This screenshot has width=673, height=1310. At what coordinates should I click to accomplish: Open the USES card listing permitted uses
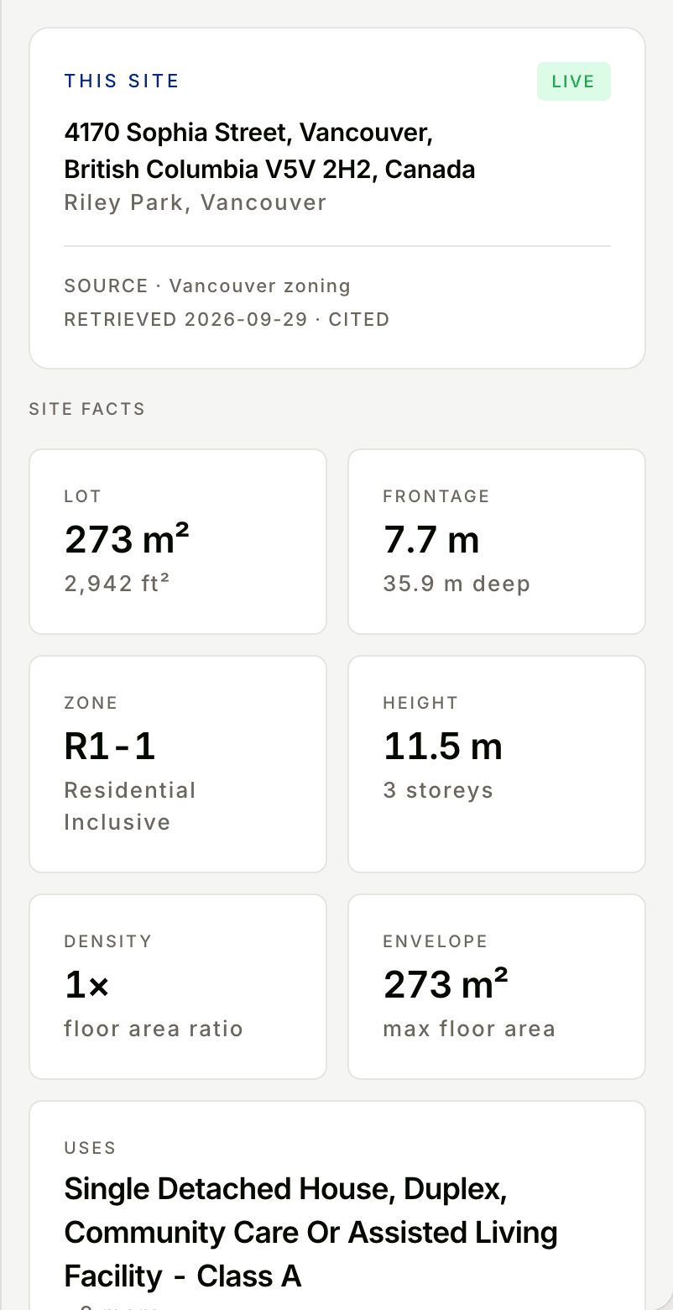tap(337, 1205)
